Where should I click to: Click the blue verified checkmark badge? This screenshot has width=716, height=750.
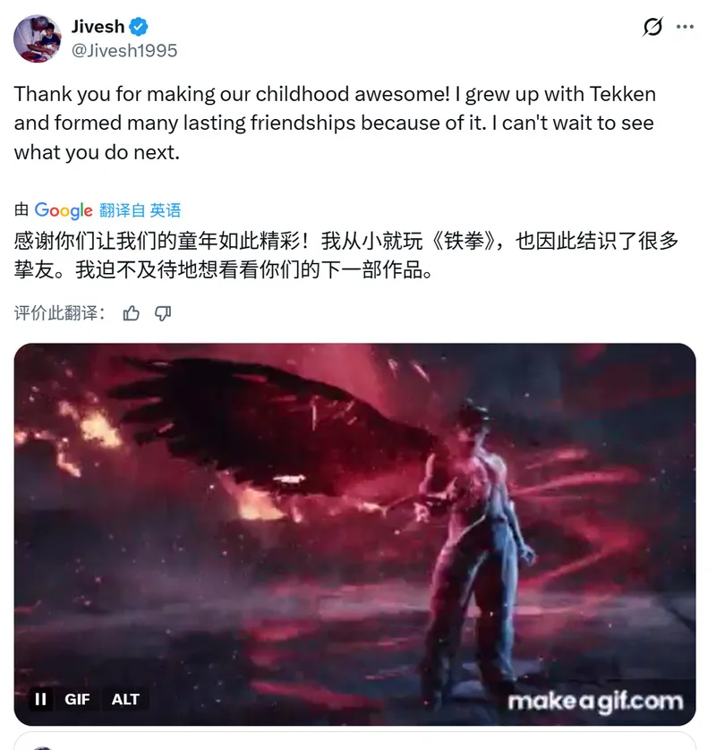coord(139,27)
